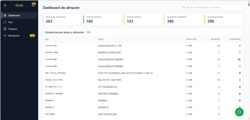250x120 pixels.
Task: Click location U-050 cell
Action: pyautogui.click(x=189, y=59)
